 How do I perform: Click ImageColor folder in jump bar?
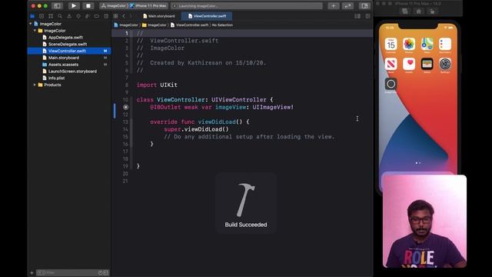154,25
